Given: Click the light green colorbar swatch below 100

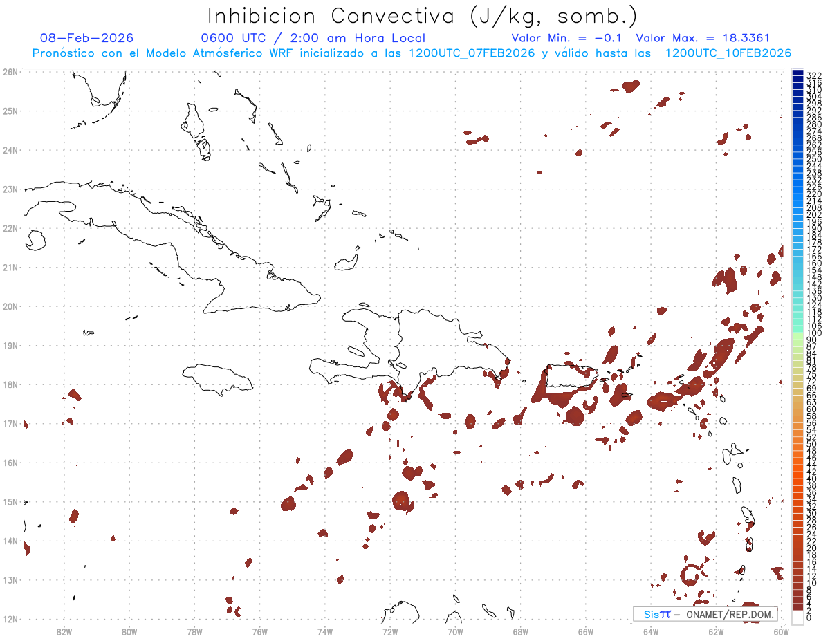Looking at the screenshot, I should click(x=798, y=335).
